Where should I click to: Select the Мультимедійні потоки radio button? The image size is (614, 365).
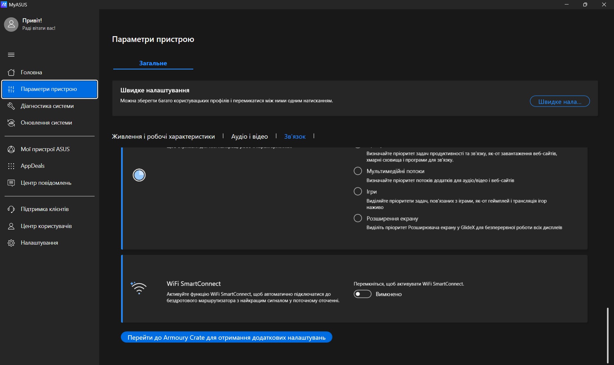(x=358, y=171)
